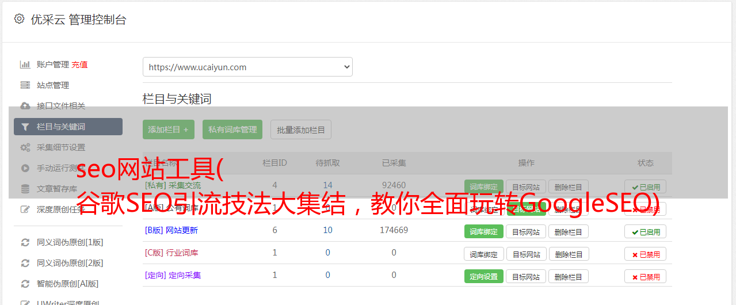736x305 pixels.
Task: Click the 同义词伪原创[2版] refresh icon
Action: click(25, 263)
